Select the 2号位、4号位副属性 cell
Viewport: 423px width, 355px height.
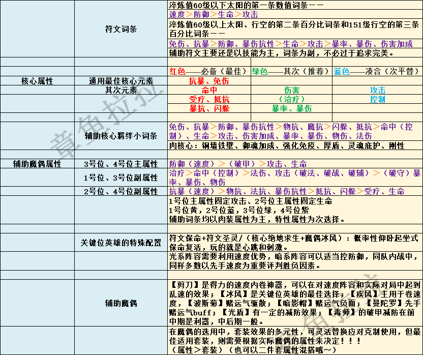click(x=120, y=191)
